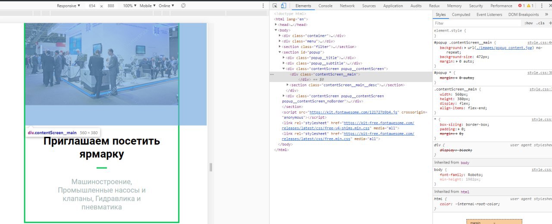Expand the contentScreen__main__desc section node

288,85
